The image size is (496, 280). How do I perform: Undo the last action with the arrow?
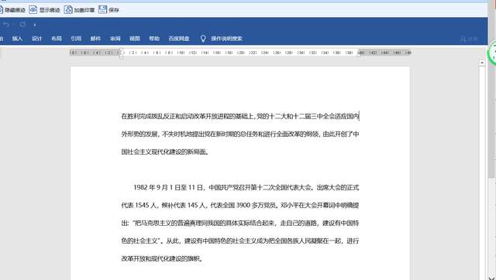(x=7, y=25)
